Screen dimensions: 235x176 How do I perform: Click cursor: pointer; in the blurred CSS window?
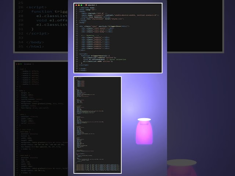click(28, 123)
